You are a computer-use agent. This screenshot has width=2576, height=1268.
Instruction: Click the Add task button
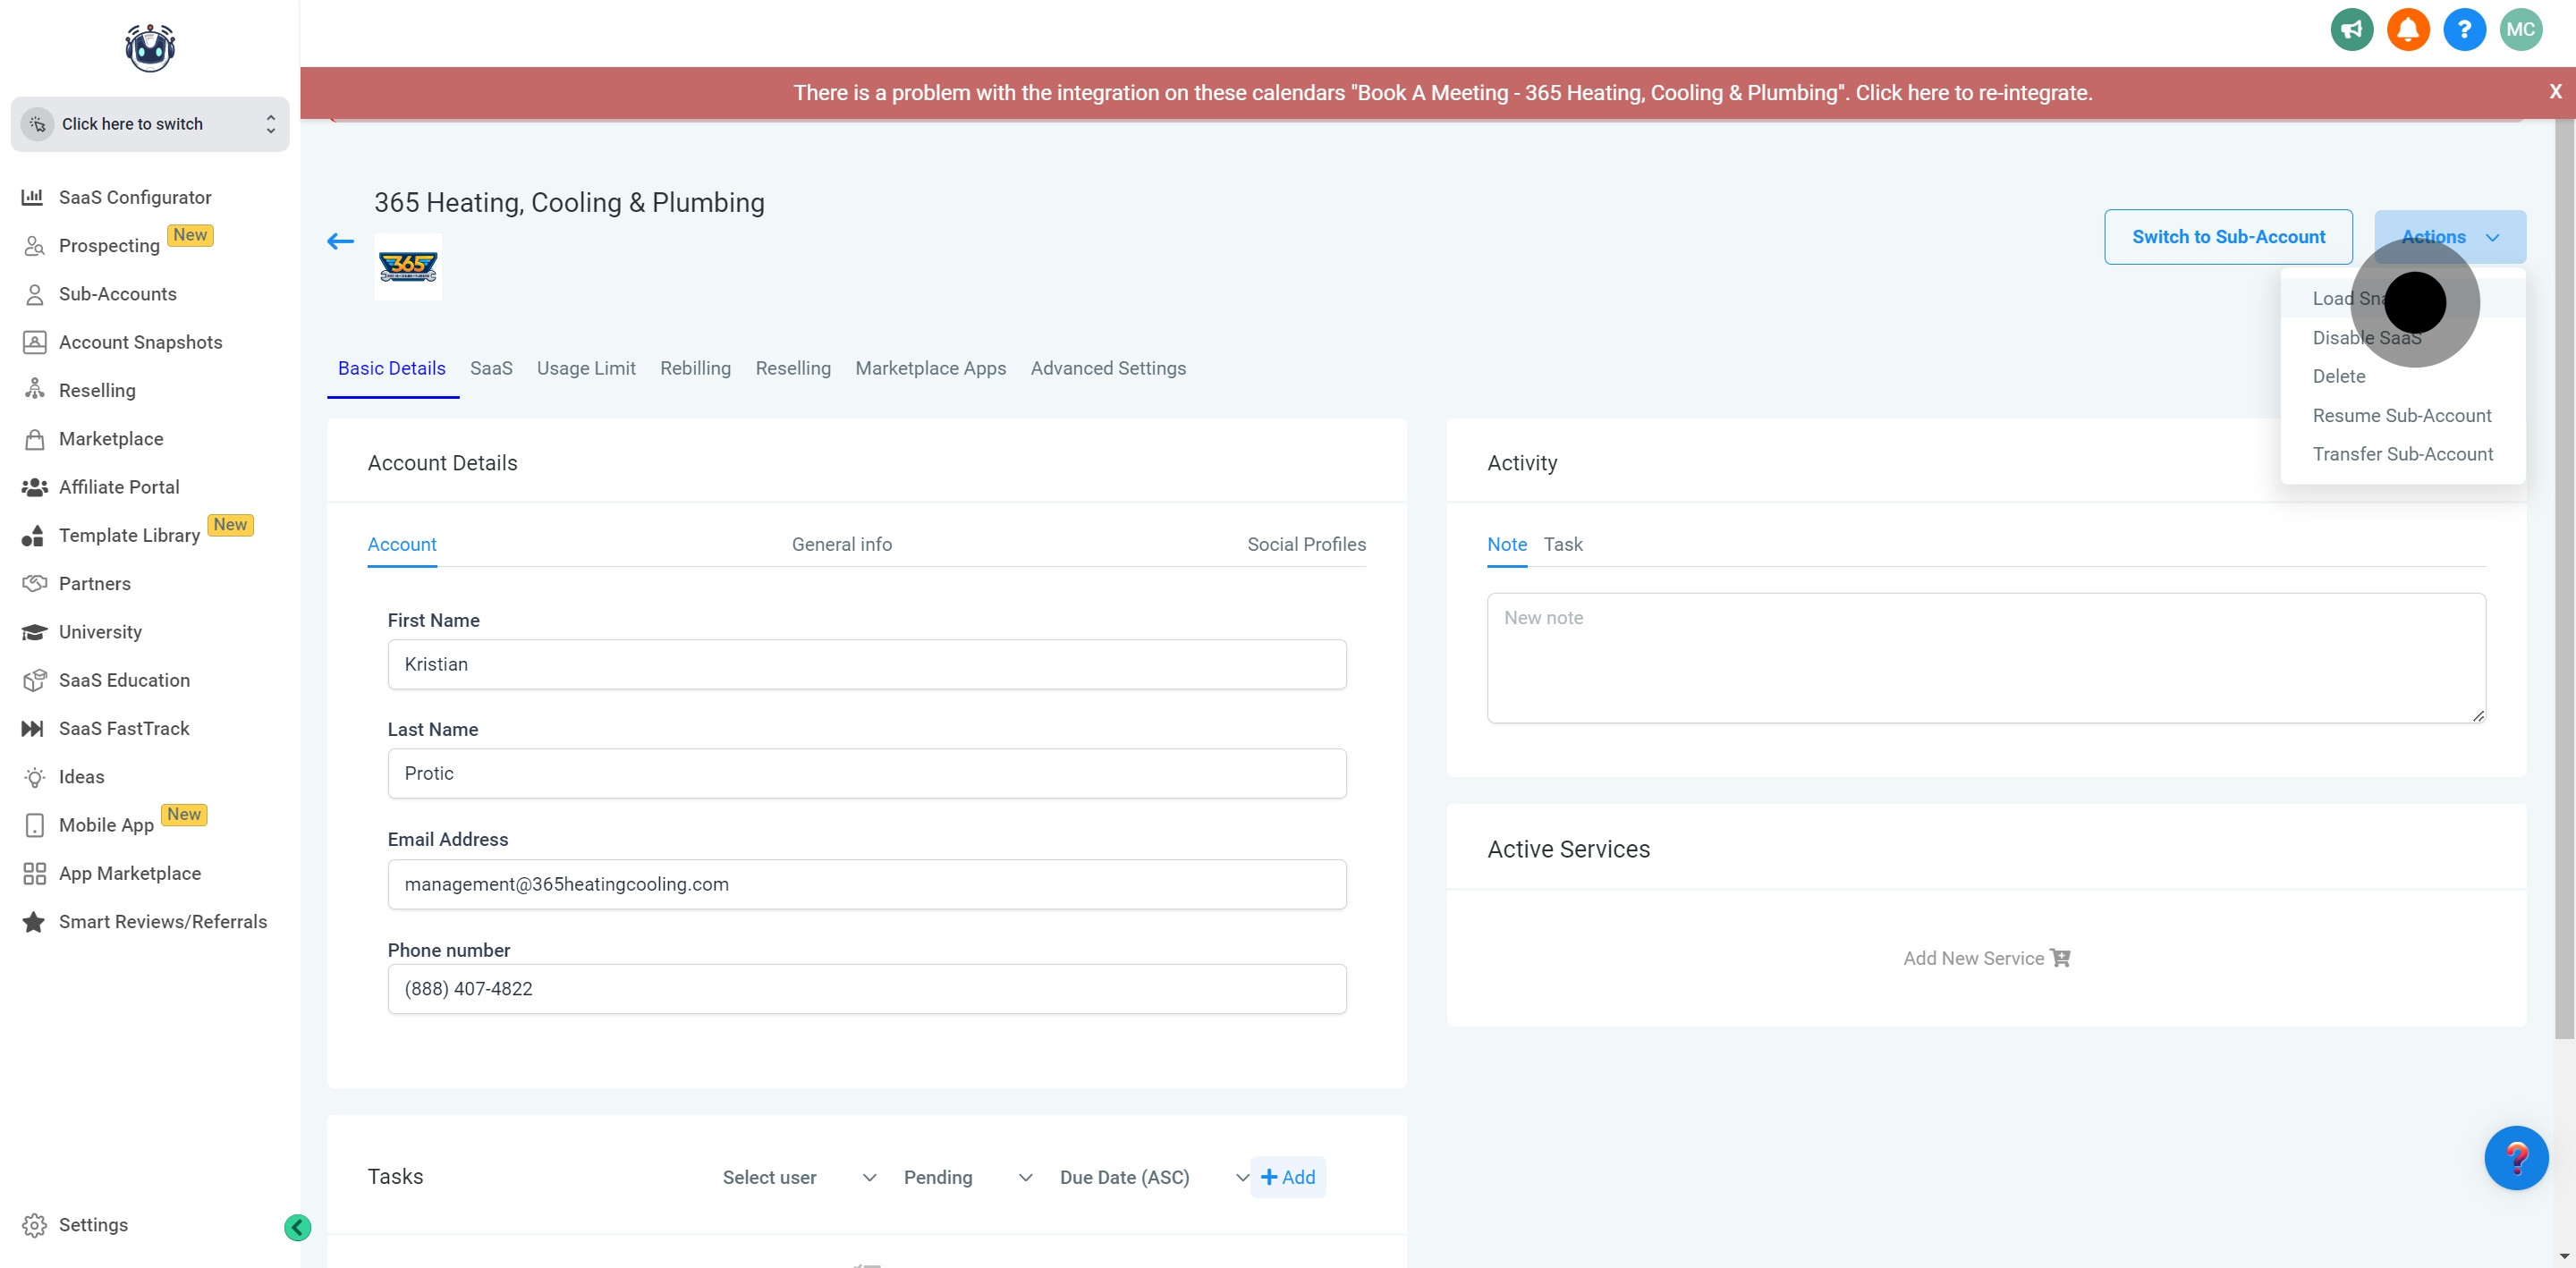[1288, 1177]
